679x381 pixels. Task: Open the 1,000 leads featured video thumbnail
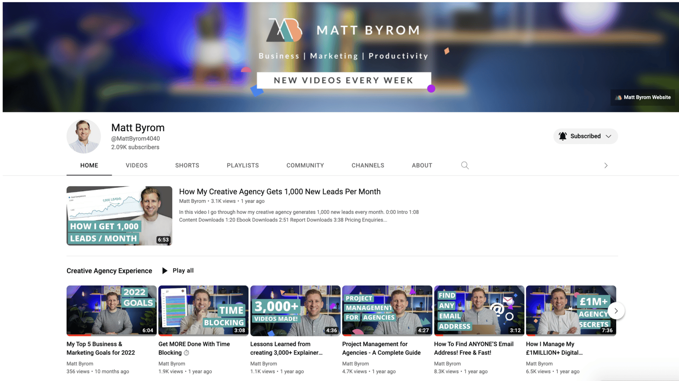(119, 216)
